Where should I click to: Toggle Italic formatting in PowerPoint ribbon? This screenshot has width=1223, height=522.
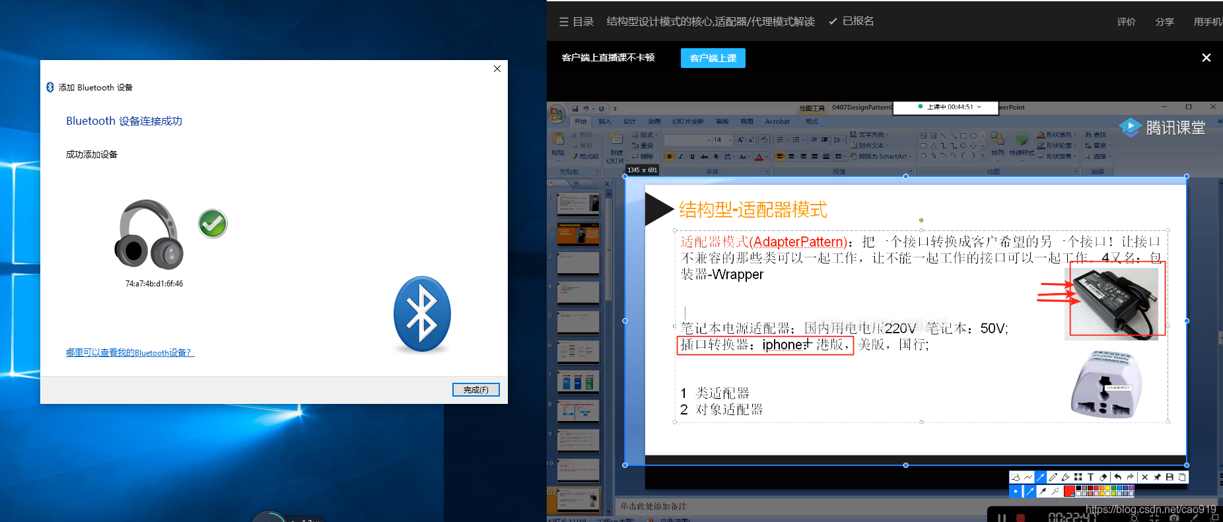coord(681,156)
